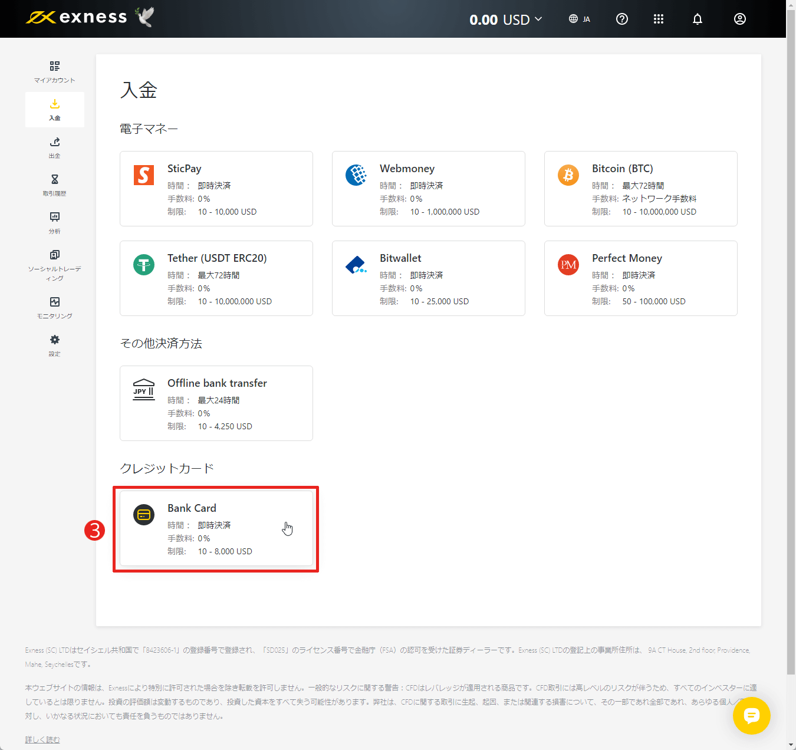Click the その他決済方法 section heading
Image resolution: width=796 pixels, height=750 pixels.
(x=161, y=343)
